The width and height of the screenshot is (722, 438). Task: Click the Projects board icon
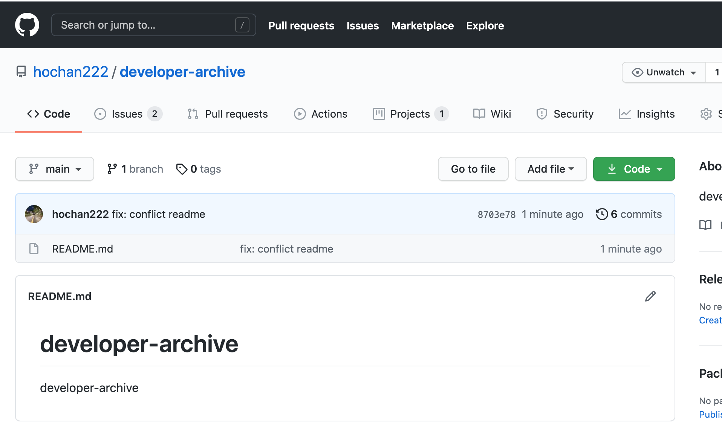[379, 114]
